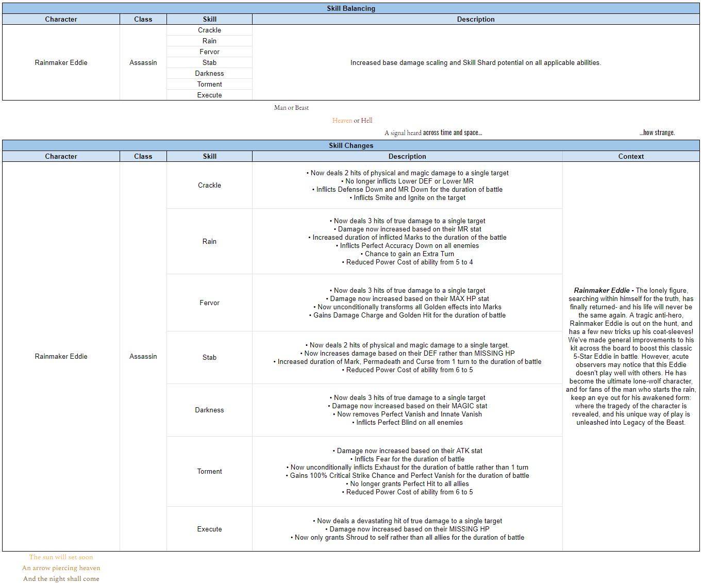Click Description header in Skill Balancing table
The image size is (702, 583).
476,19
